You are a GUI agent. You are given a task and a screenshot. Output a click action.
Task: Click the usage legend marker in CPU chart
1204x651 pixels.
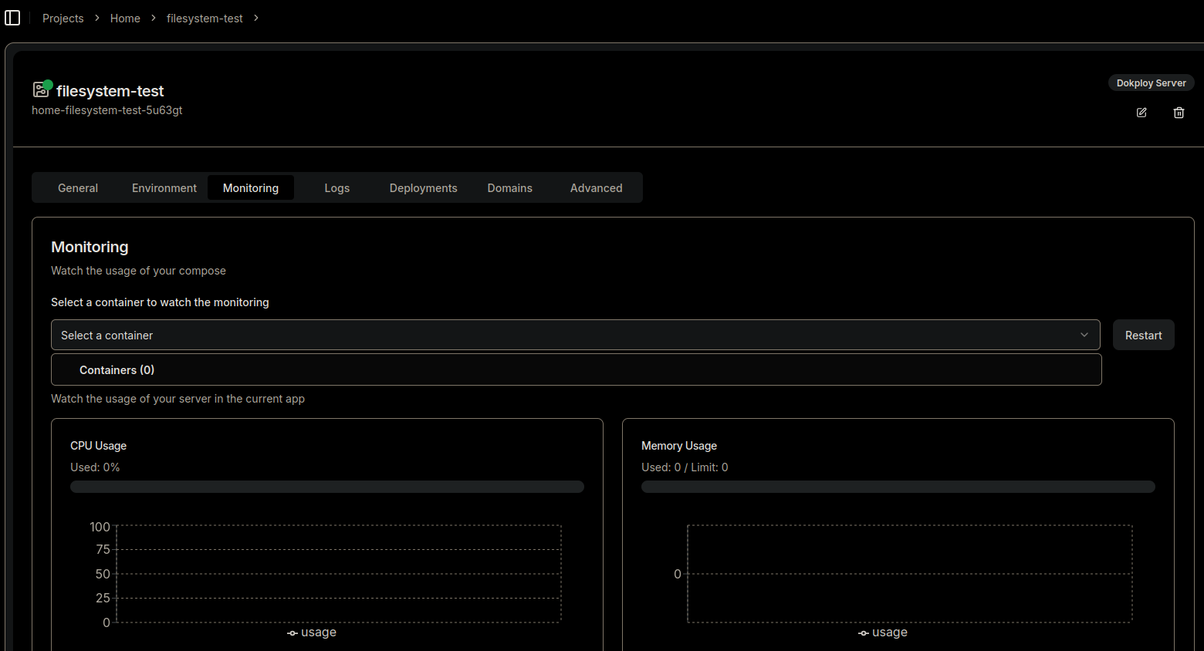(x=293, y=633)
